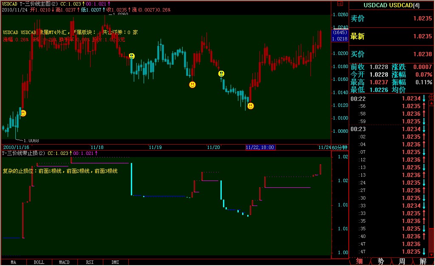Click tick list scrollbar down arrow
435x266 pixels.
click(x=432, y=255)
